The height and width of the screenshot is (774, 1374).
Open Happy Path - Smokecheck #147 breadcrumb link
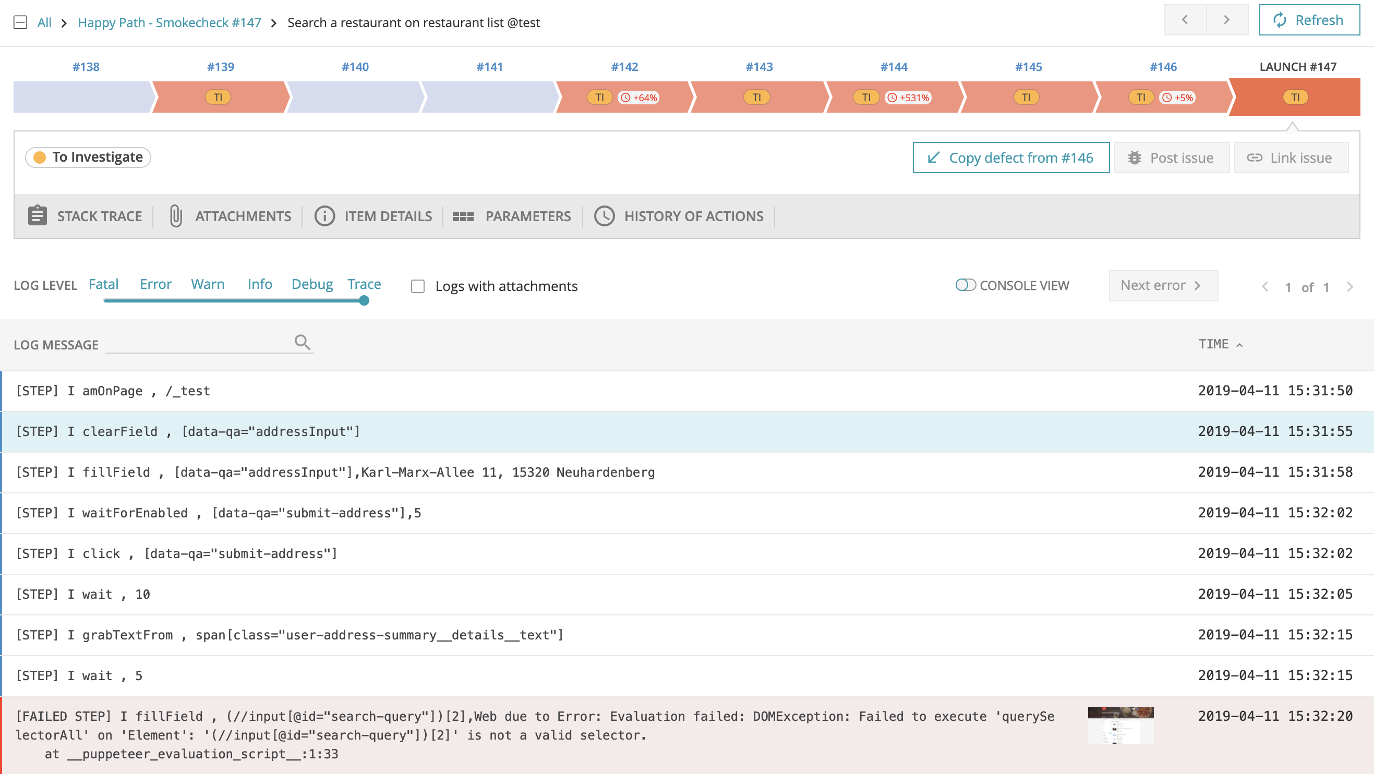pos(169,22)
